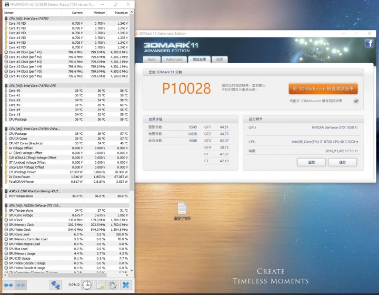Click the horizontal scroll right arrow in HWiNFO
Viewport: 379px width, 295px height.
pos(127,275)
